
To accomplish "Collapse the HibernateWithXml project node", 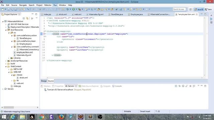I will point(3,21).
